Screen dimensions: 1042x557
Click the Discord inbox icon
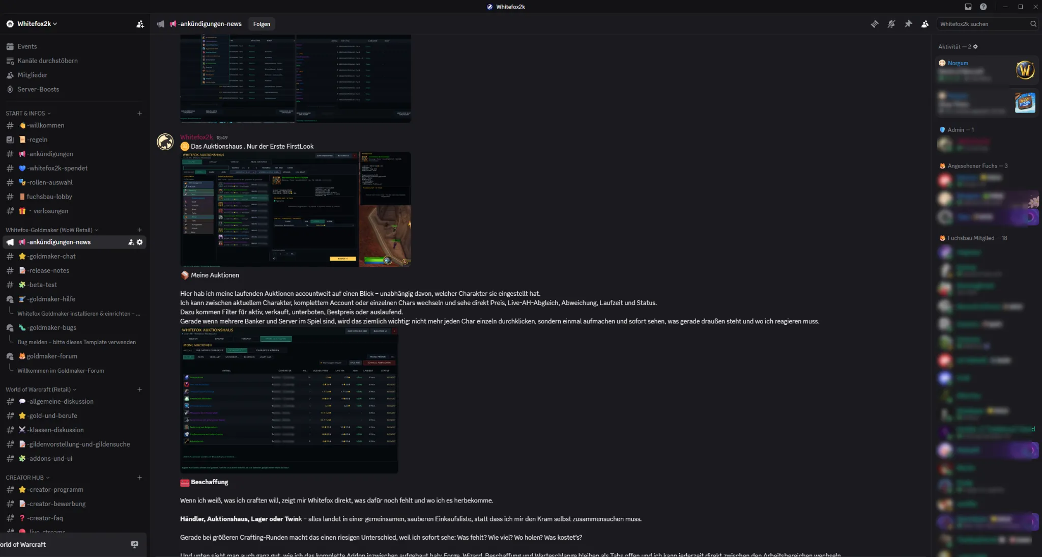968,7
